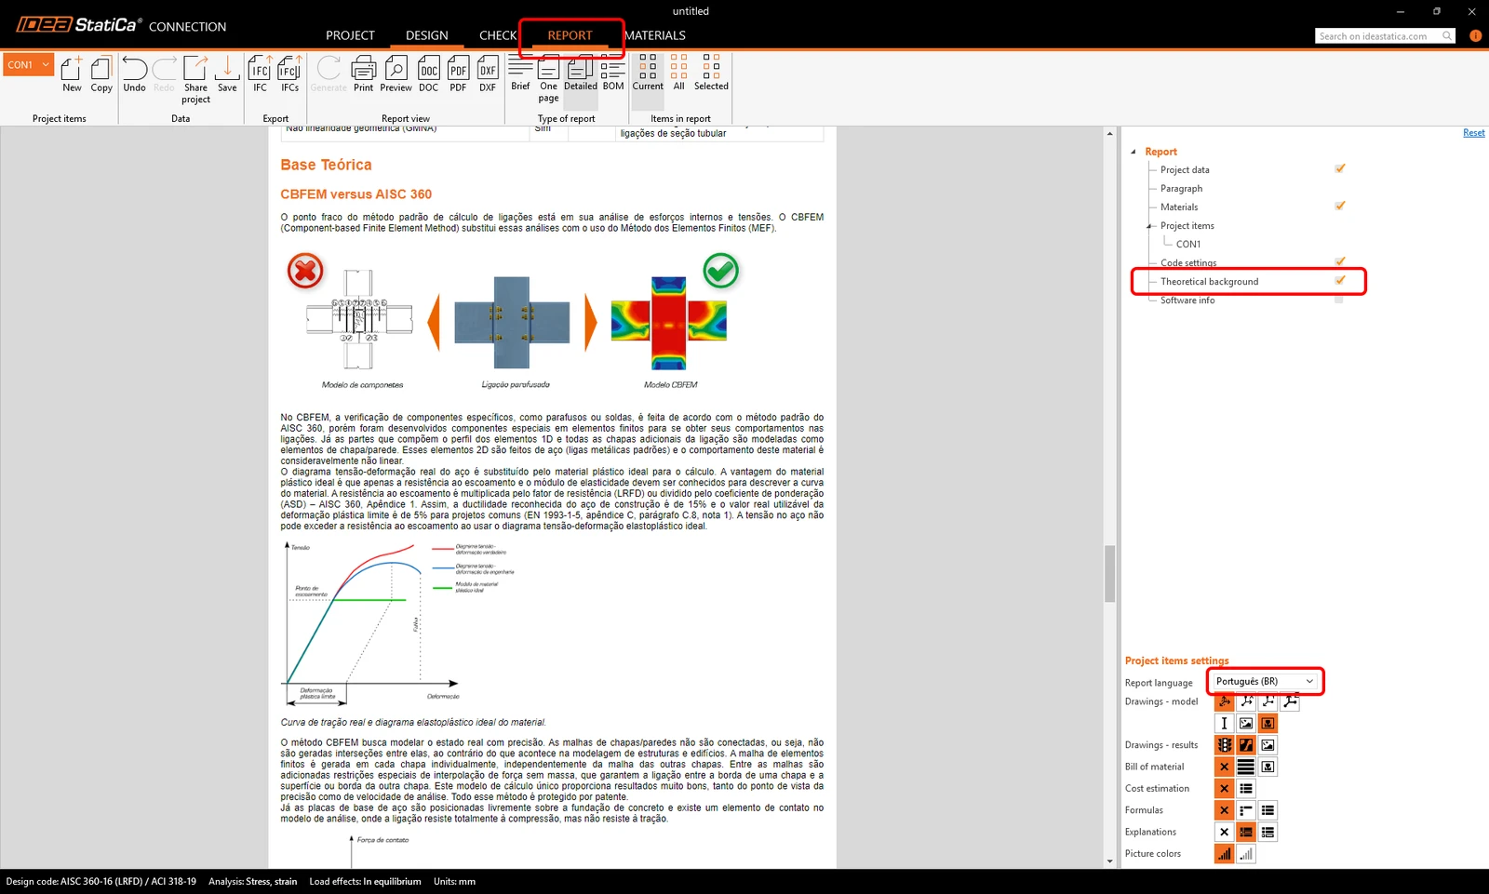1489x894 pixels.
Task: Click the picture icon in Drawings - results
Action: (1268, 745)
